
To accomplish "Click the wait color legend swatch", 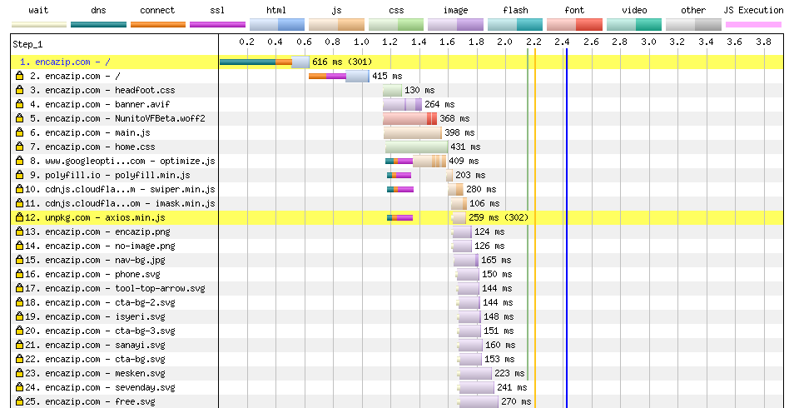I will pos(39,24).
